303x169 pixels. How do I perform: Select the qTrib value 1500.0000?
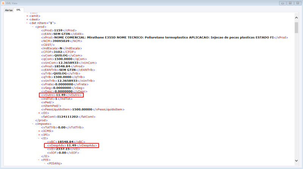click(62, 77)
